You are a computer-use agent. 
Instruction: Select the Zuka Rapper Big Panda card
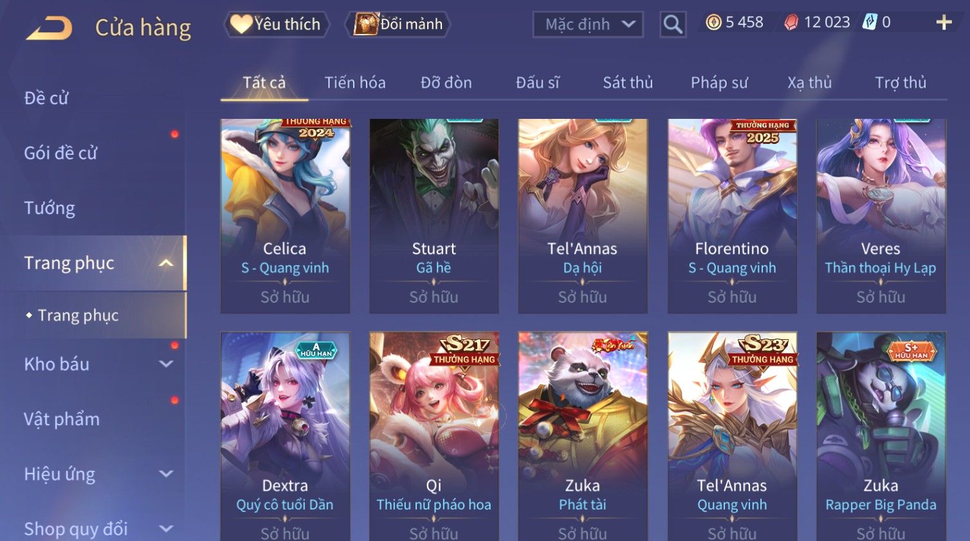coord(881,436)
